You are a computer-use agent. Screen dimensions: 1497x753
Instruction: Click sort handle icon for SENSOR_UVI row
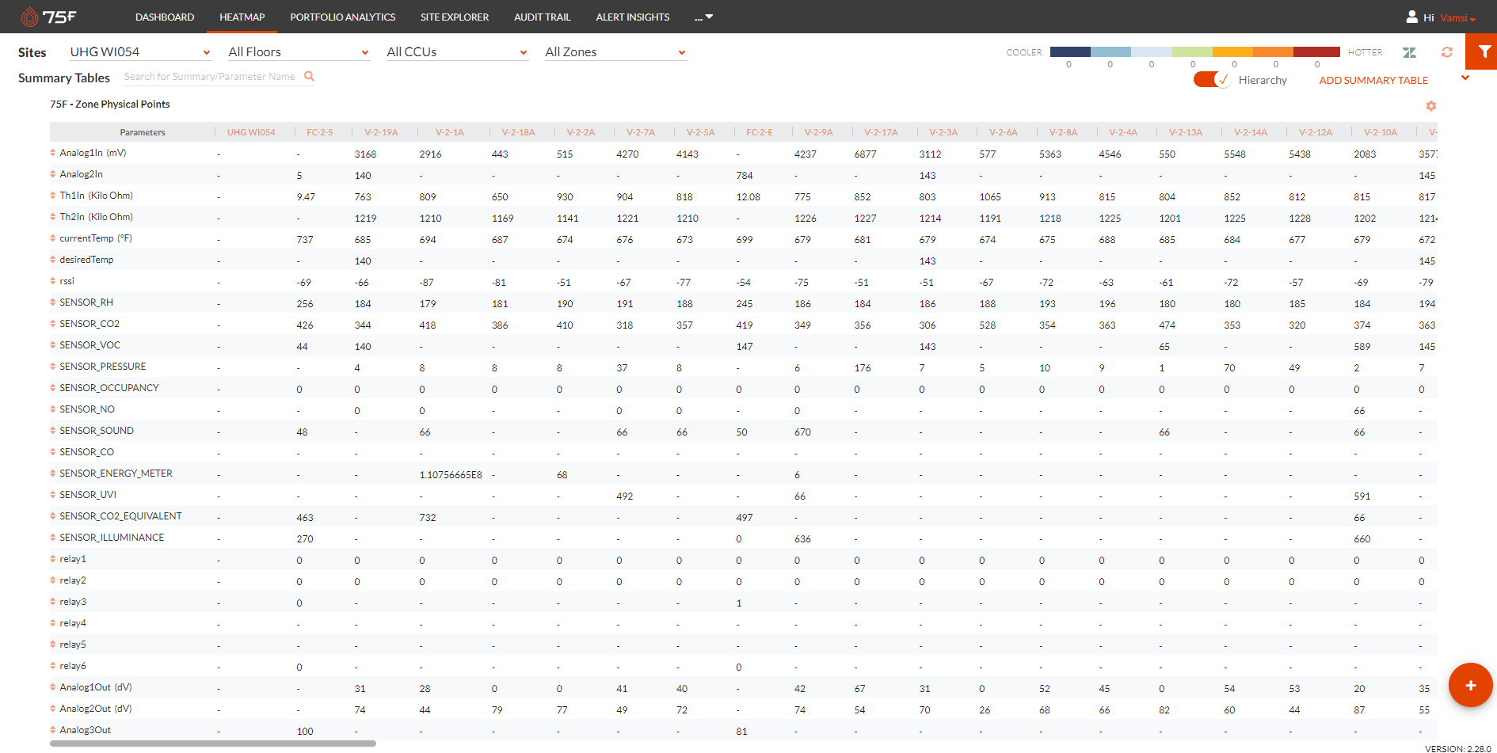[x=53, y=495]
